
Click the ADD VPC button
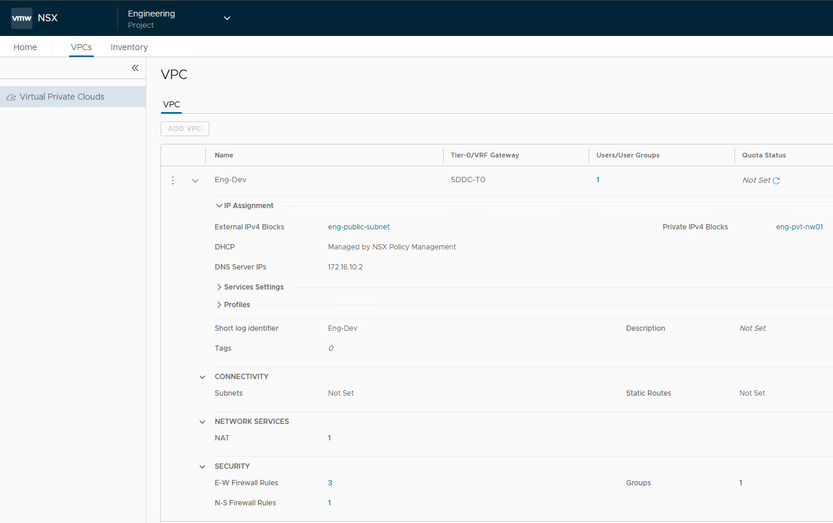pos(185,129)
